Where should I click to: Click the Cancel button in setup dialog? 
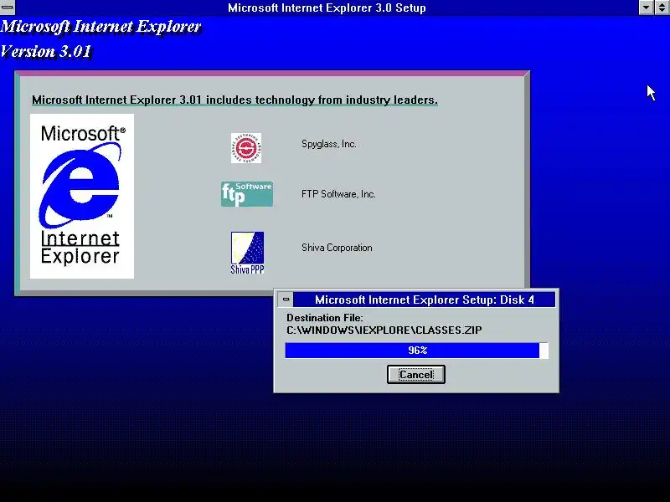click(x=415, y=374)
